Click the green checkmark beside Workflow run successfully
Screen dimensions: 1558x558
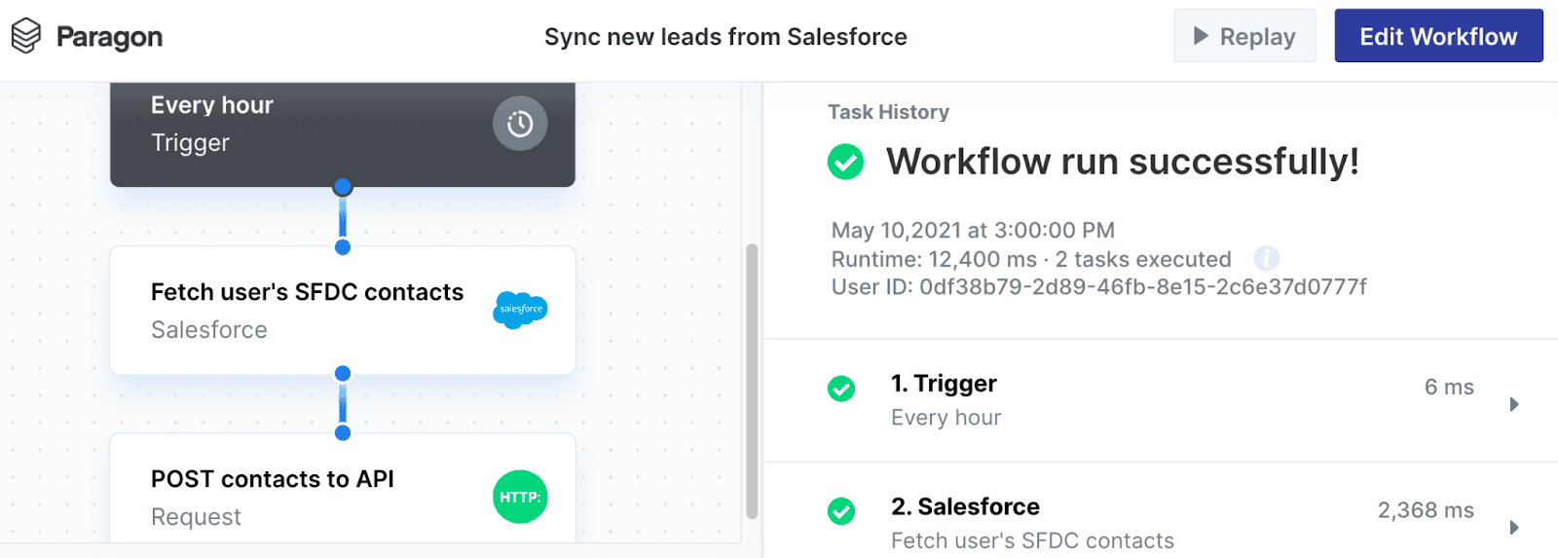click(845, 162)
